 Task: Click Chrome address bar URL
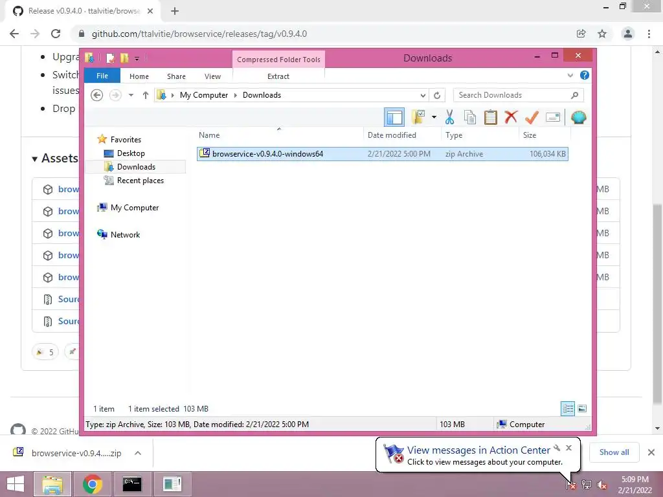[x=199, y=34]
